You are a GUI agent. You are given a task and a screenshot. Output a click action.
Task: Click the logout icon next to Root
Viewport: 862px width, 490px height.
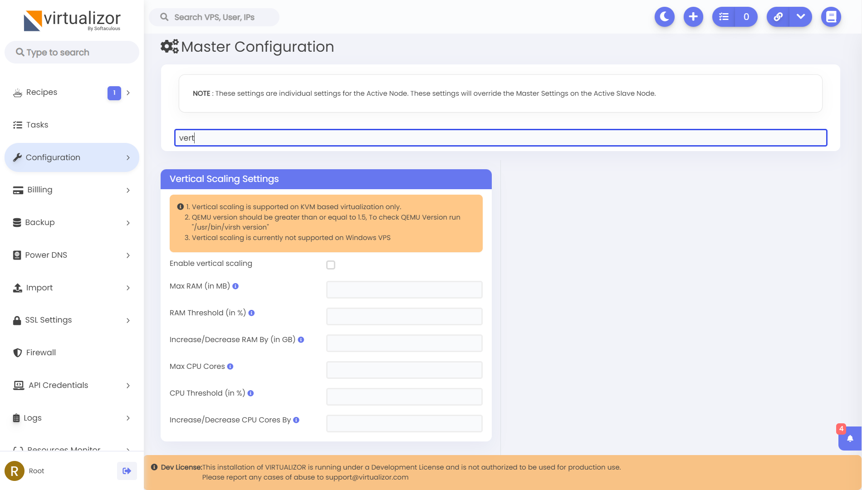pyautogui.click(x=127, y=471)
